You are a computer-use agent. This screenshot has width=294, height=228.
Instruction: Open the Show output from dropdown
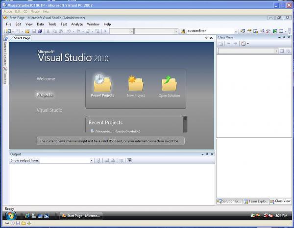[92, 160]
